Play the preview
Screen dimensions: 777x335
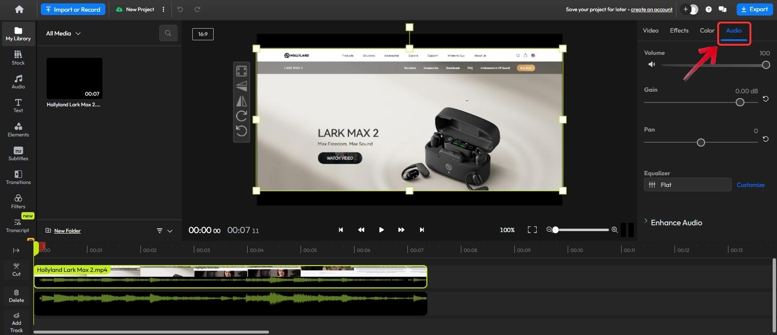381,230
